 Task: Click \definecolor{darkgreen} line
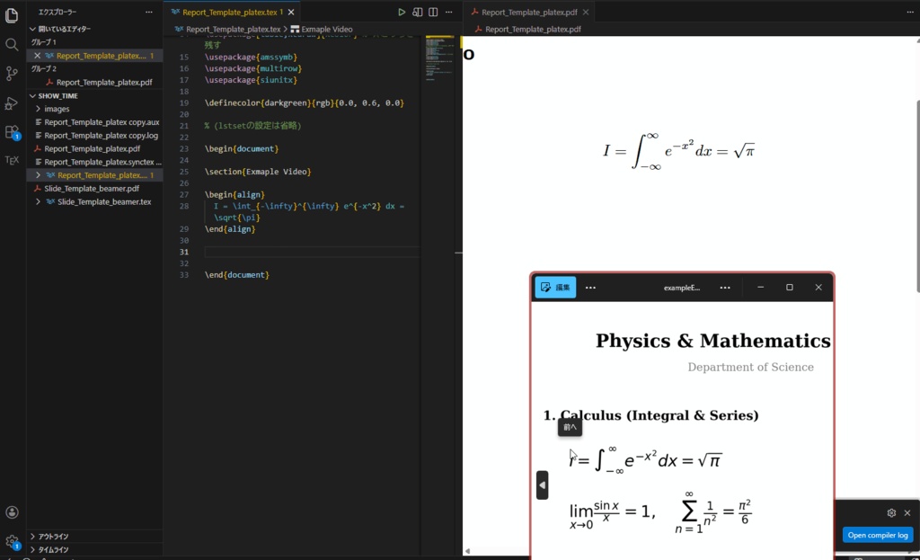click(304, 102)
